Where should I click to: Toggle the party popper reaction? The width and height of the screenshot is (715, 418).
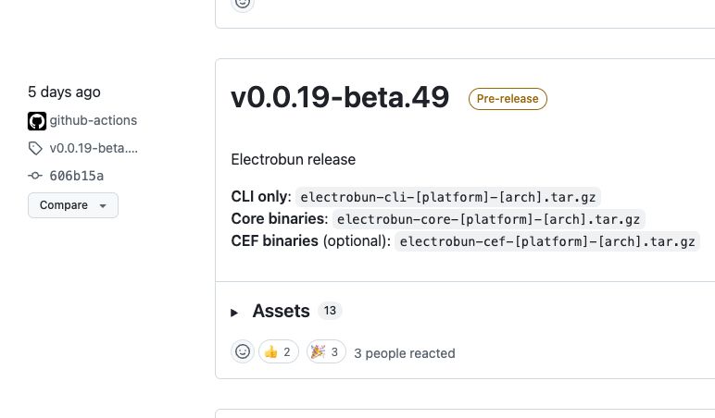click(326, 351)
